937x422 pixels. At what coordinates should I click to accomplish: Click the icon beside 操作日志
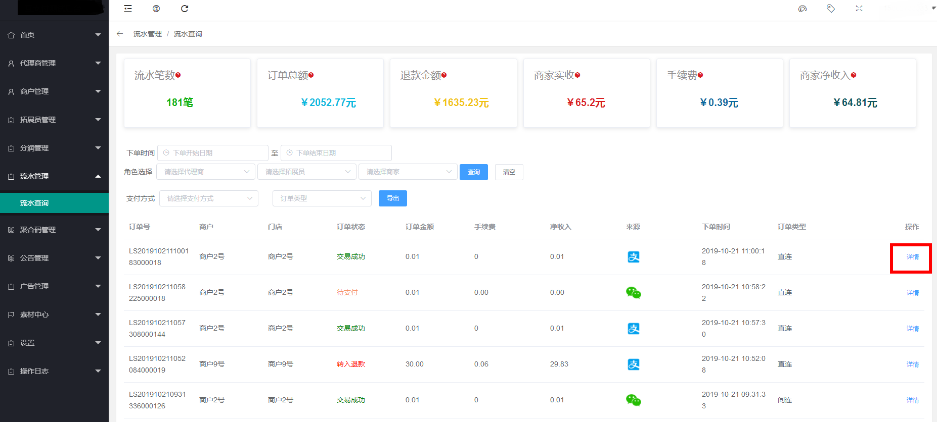point(11,371)
